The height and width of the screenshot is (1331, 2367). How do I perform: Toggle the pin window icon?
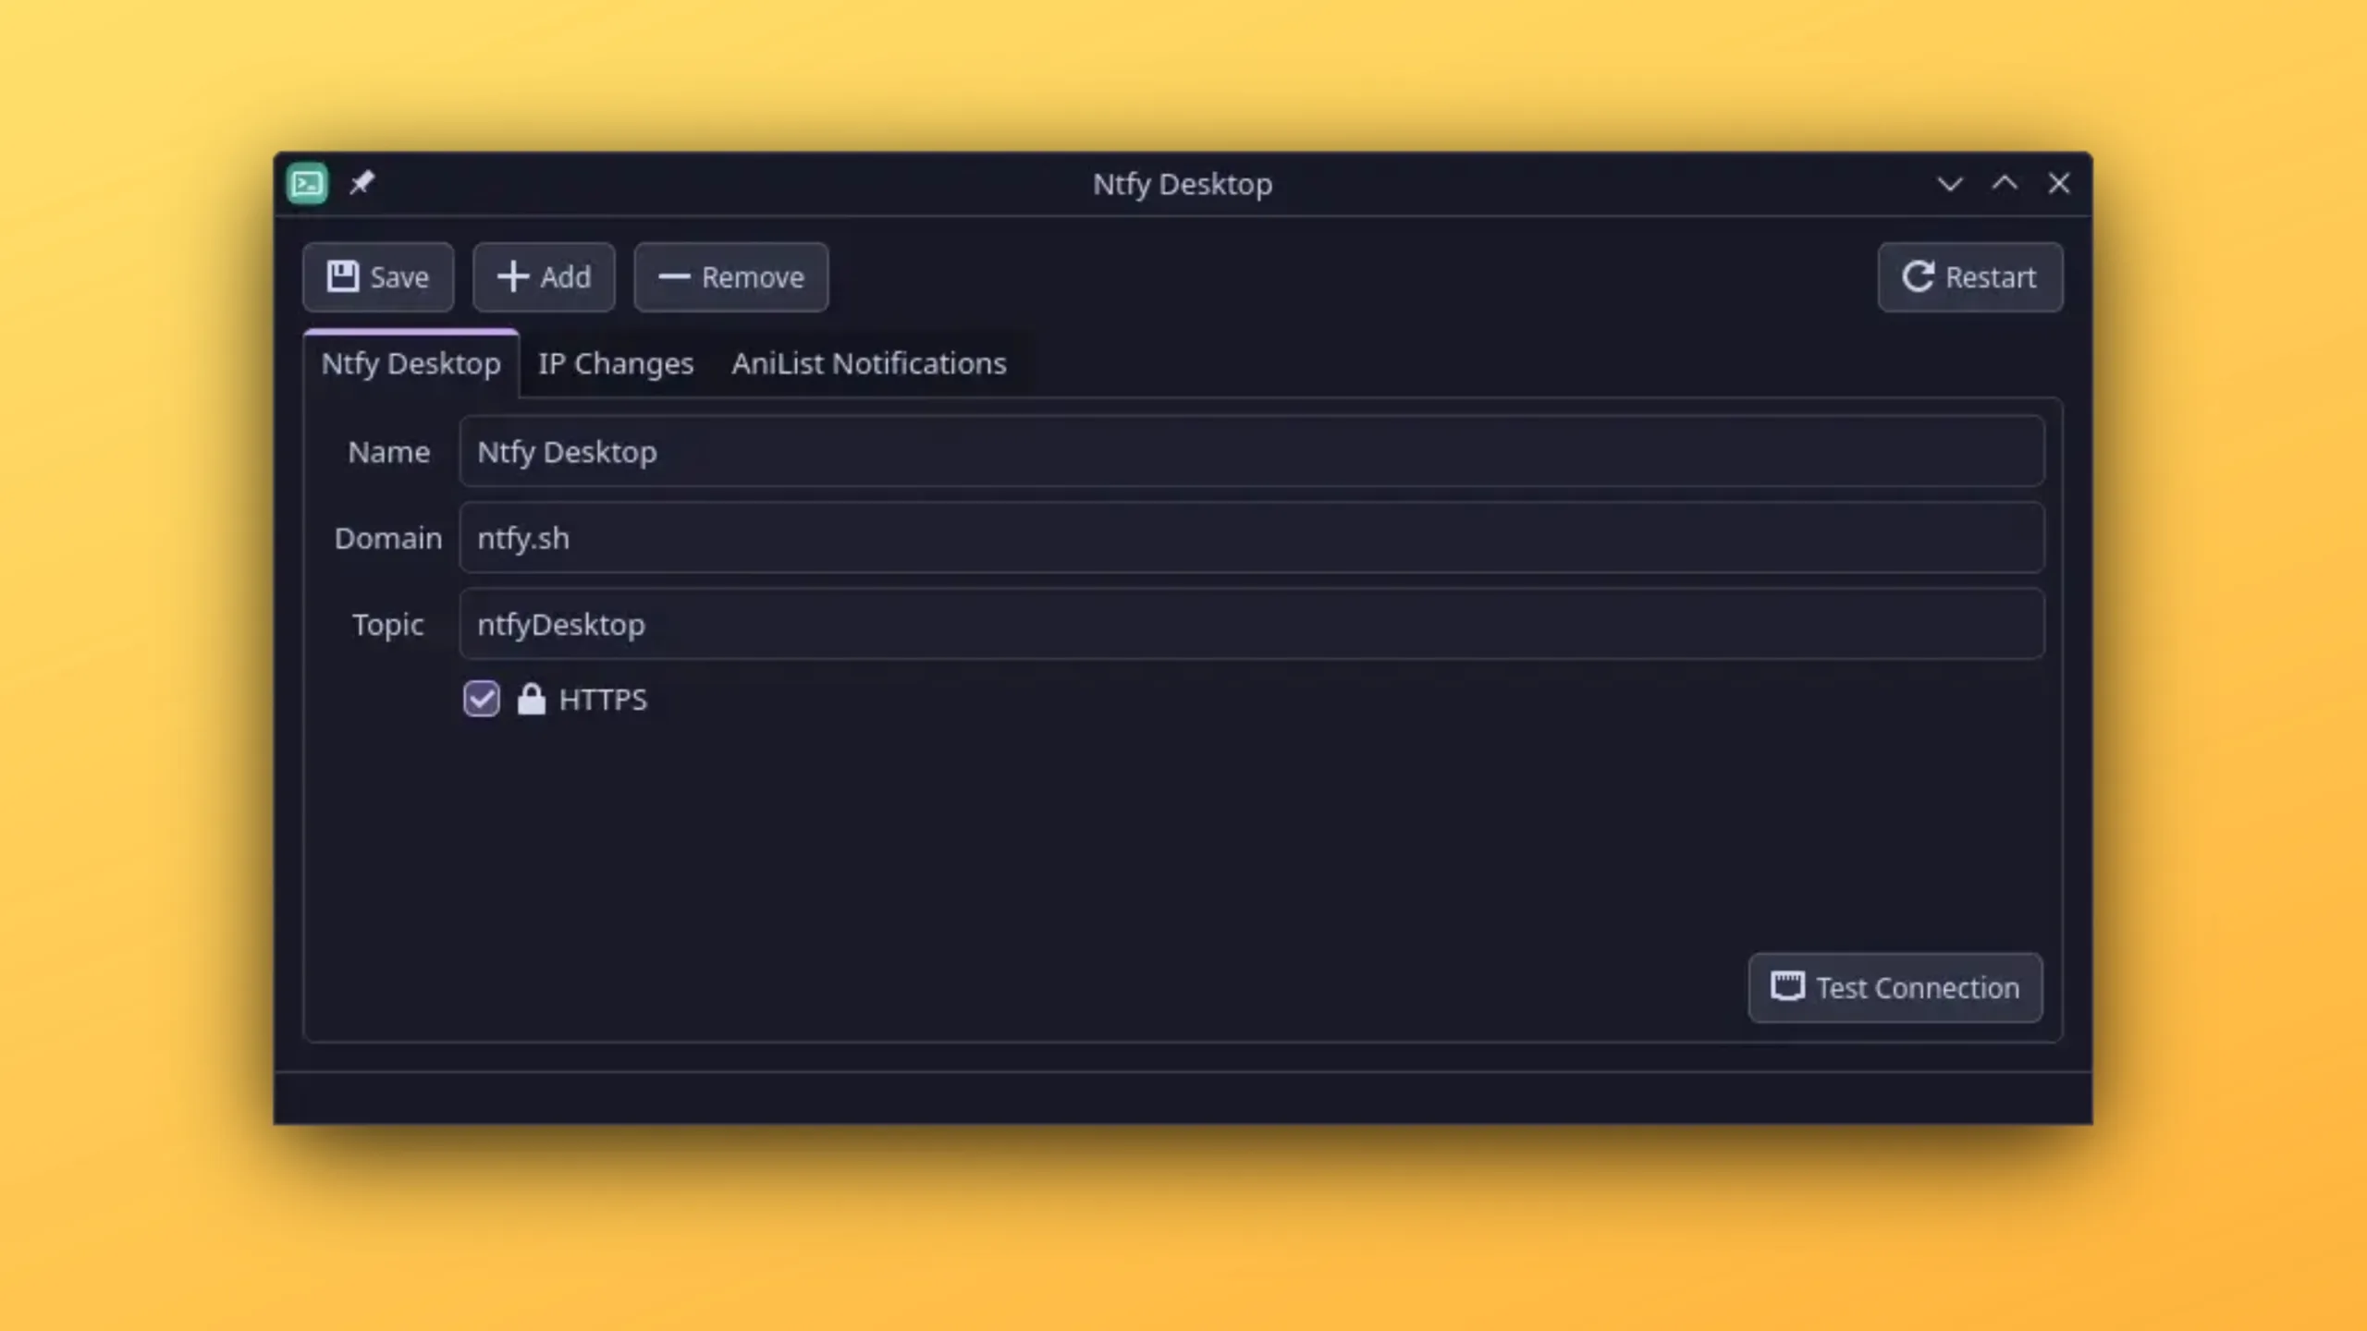point(362,182)
